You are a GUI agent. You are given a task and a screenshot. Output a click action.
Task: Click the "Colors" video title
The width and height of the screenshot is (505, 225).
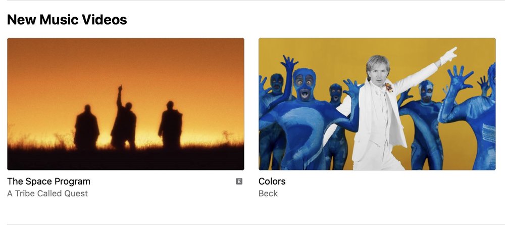click(272, 182)
